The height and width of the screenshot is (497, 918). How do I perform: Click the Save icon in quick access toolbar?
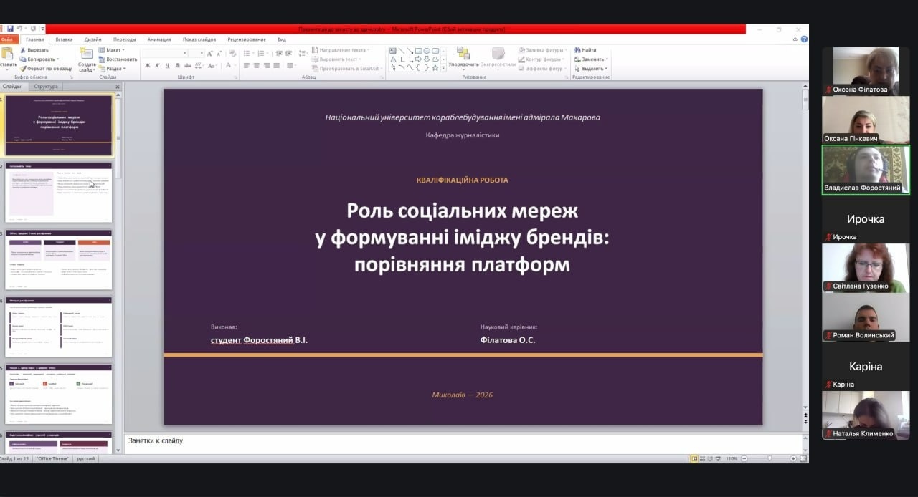10,28
